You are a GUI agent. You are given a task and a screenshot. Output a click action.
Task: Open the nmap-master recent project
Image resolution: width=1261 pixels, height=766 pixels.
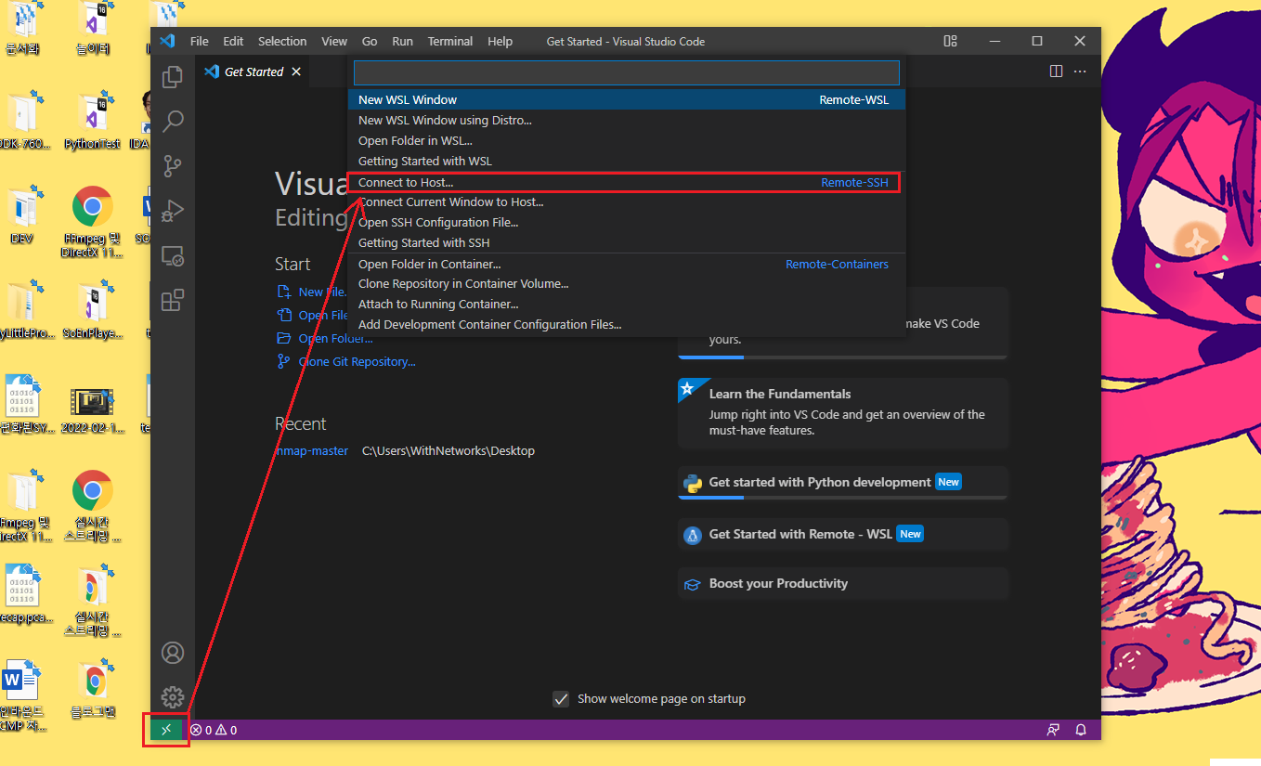pos(312,450)
